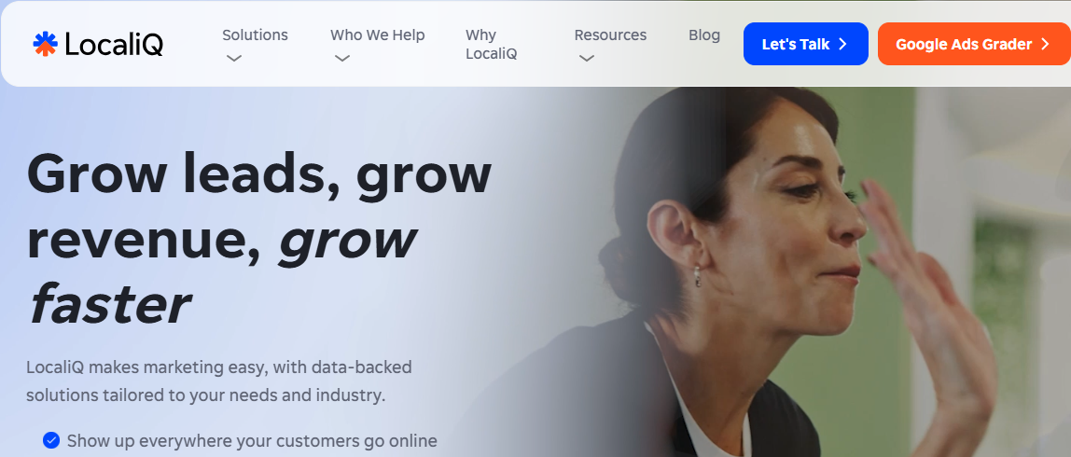Click the LocaliQ wordmark text
Screen dimensions: 1071x457
tap(114, 45)
